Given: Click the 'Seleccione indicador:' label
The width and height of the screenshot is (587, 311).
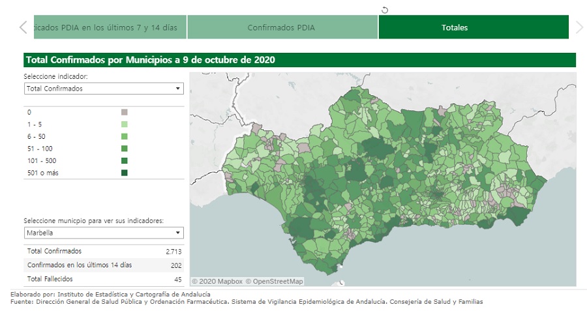Looking at the screenshot, I should point(55,76).
